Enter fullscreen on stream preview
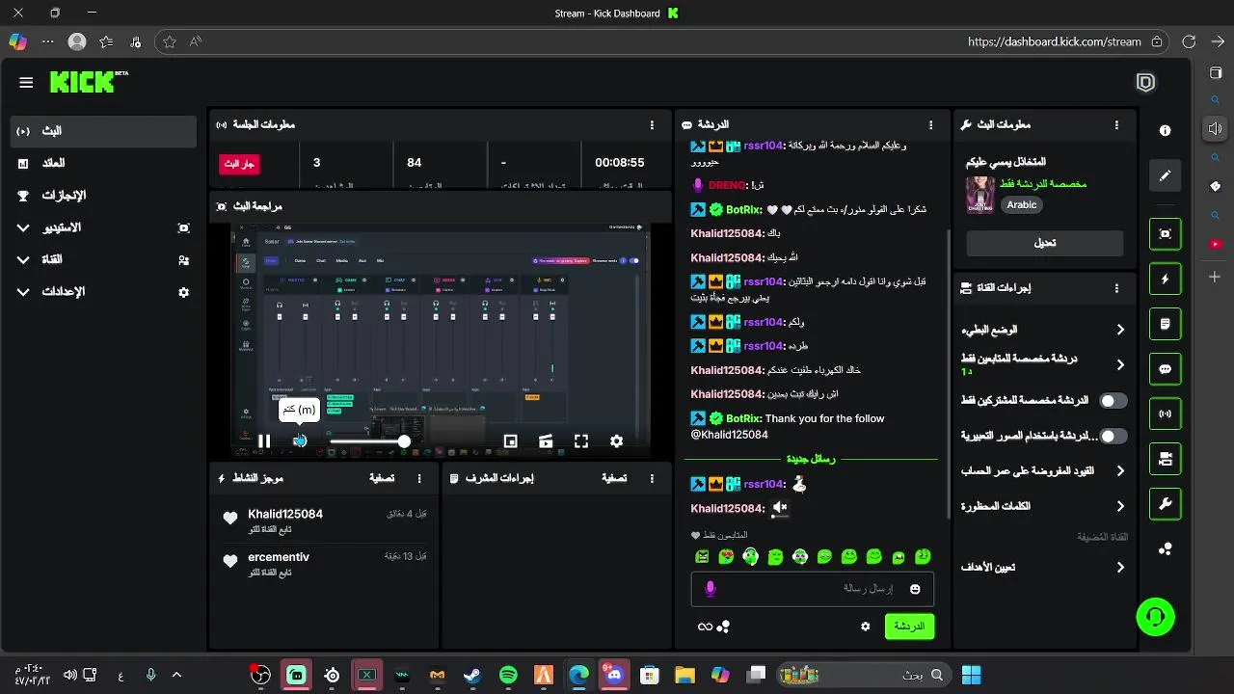The width and height of the screenshot is (1234, 694). click(581, 441)
